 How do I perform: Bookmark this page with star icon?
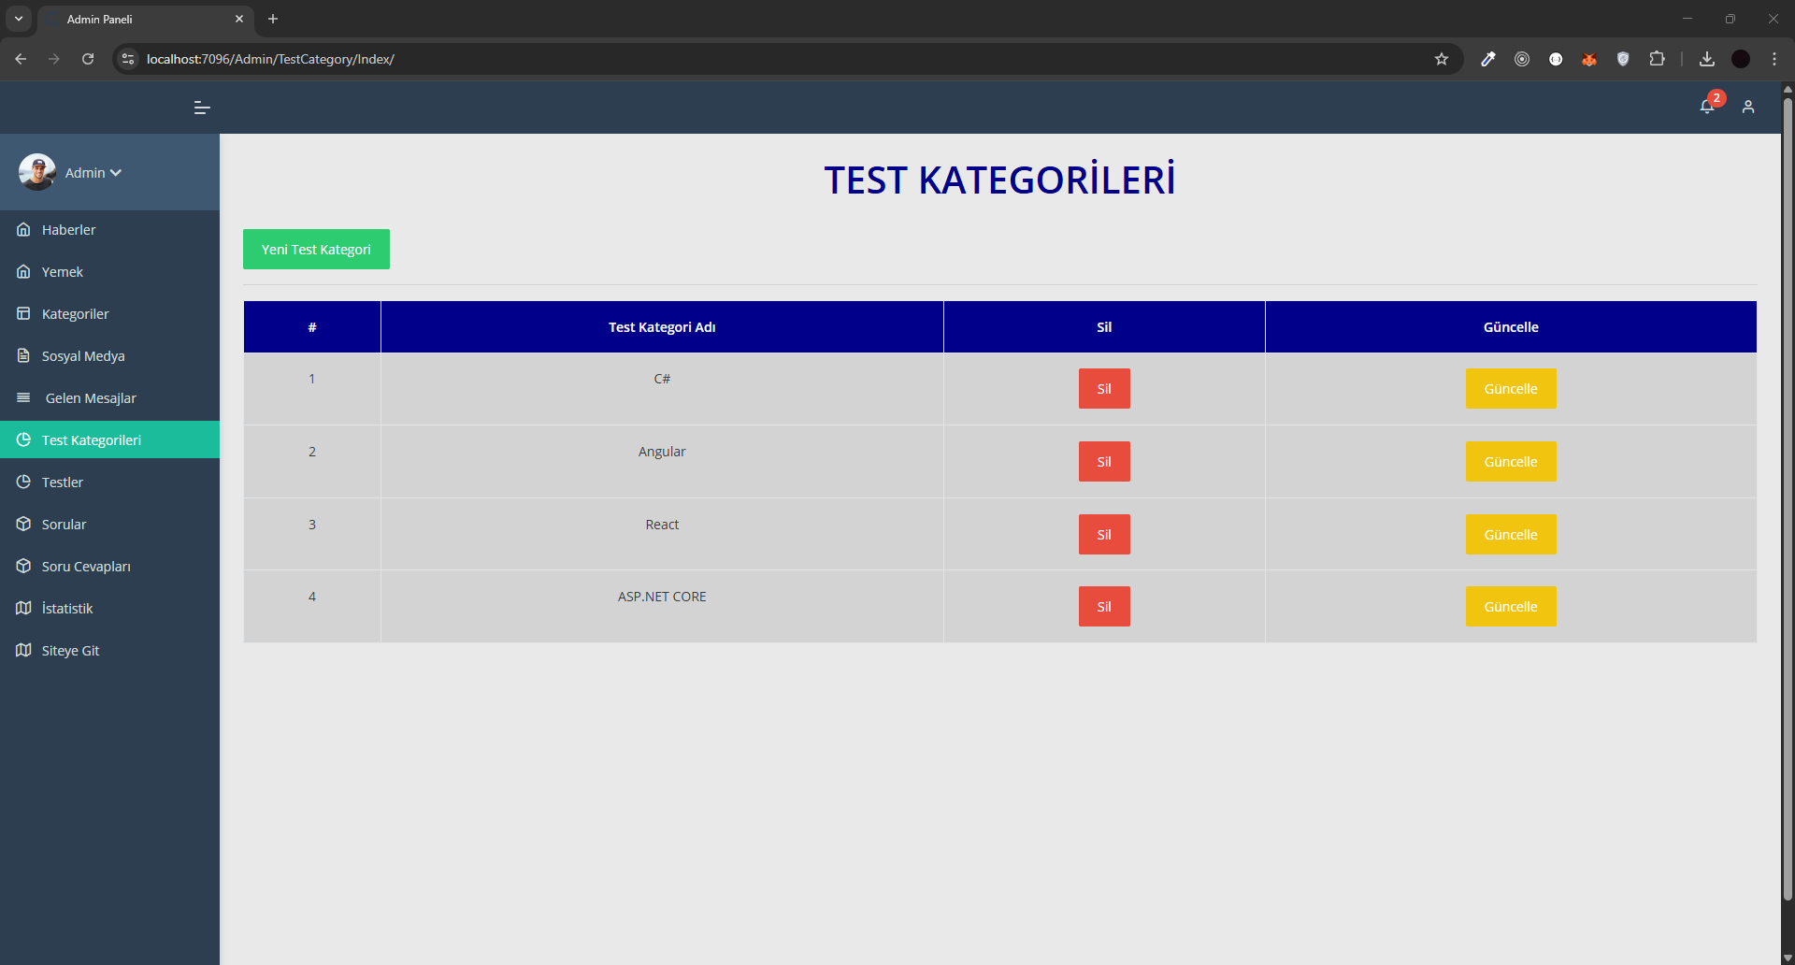[x=1441, y=59]
